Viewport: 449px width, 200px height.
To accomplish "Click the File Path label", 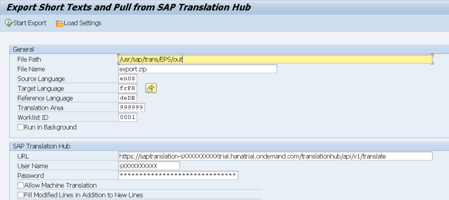I will click(29, 60).
